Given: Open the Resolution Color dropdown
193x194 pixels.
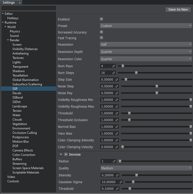Looking at the screenshot, I should [x=146, y=59].
